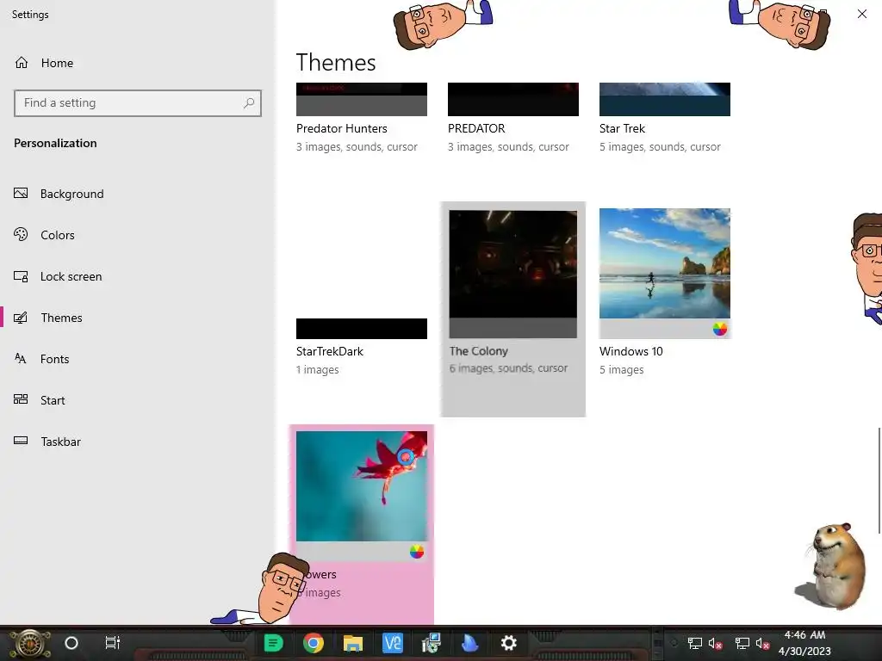
Task: Click the Themes brush icon
Action: 21,318
